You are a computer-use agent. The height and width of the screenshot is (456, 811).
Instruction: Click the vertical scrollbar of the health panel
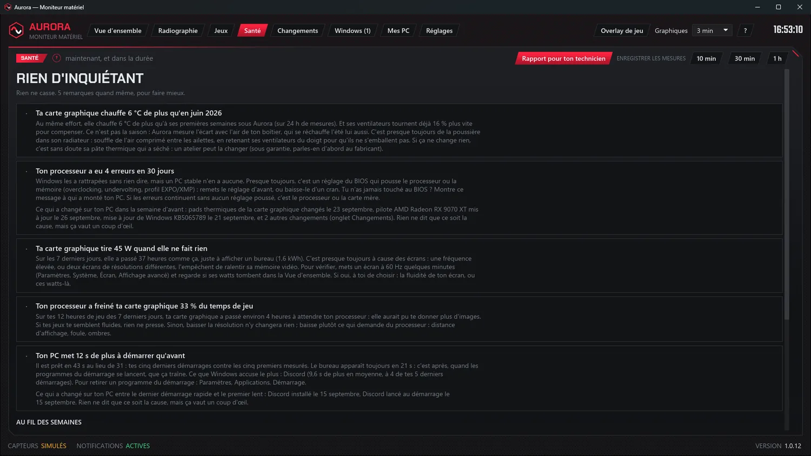[x=787, y=194]
